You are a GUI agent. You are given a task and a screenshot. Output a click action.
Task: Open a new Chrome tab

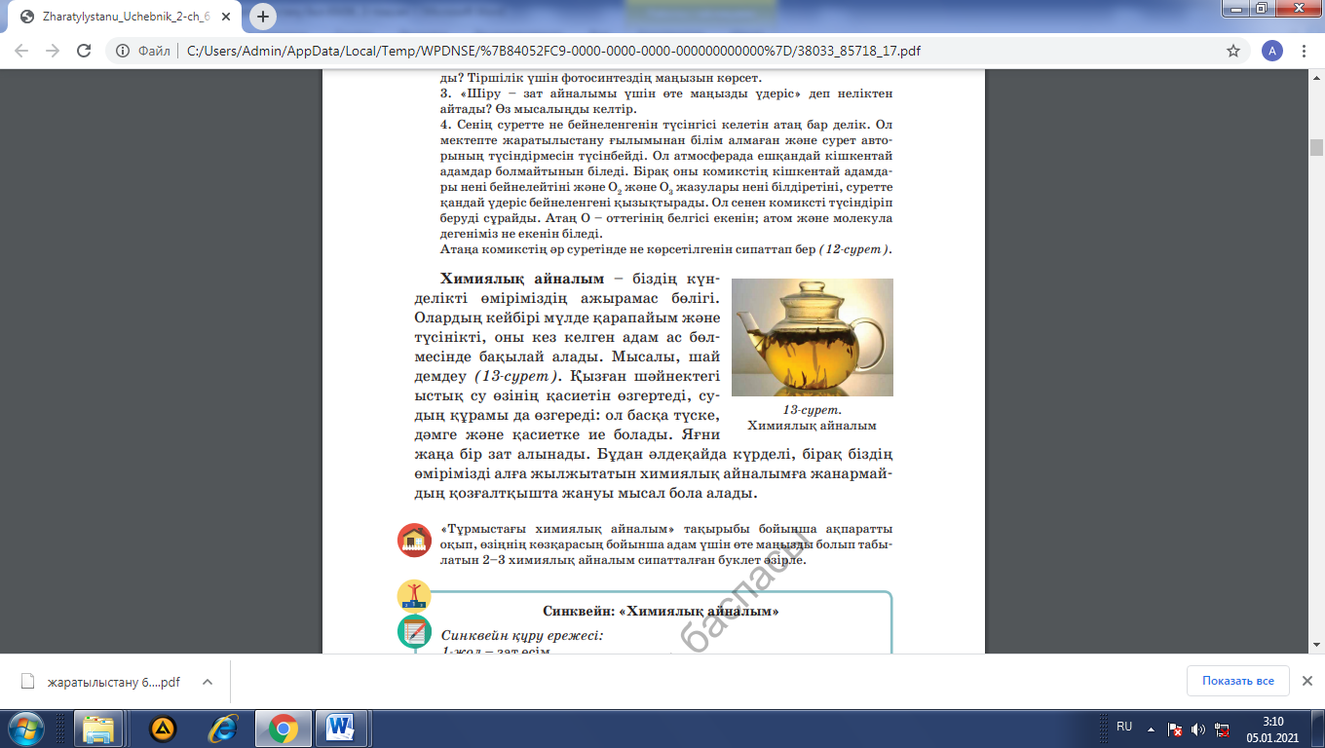(x=264, y=17)
